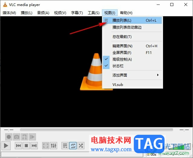Click the Record button

point(8,137)
